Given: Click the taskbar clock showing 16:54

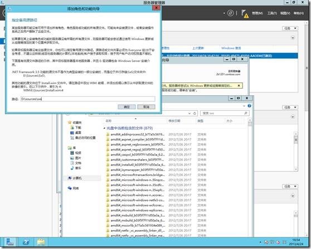Looking at the screenshot, I should [296, 242].
